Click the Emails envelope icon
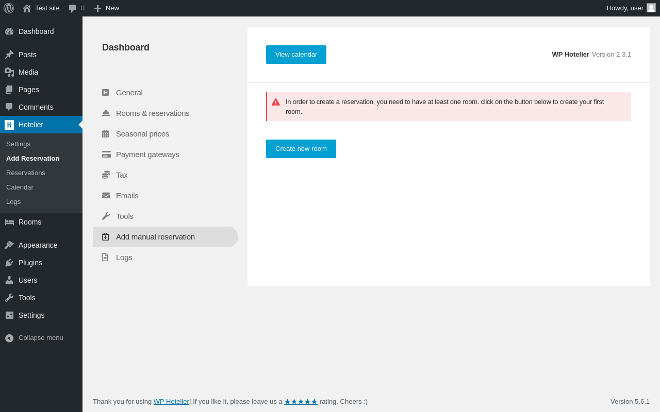 (x=106, y=196)
